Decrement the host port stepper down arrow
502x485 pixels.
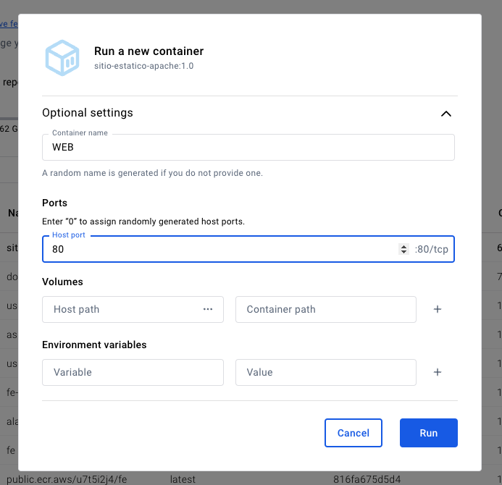click(x=403, y=252)
